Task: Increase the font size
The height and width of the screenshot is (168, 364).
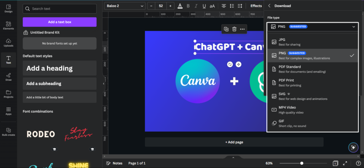Action: pos(170,6)
